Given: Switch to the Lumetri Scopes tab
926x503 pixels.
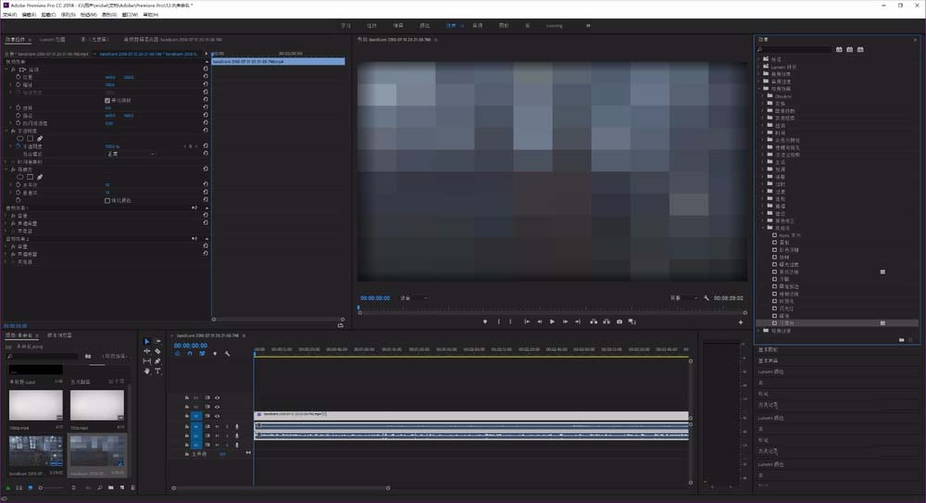Looking at the screenshot, I should [52, 40].
